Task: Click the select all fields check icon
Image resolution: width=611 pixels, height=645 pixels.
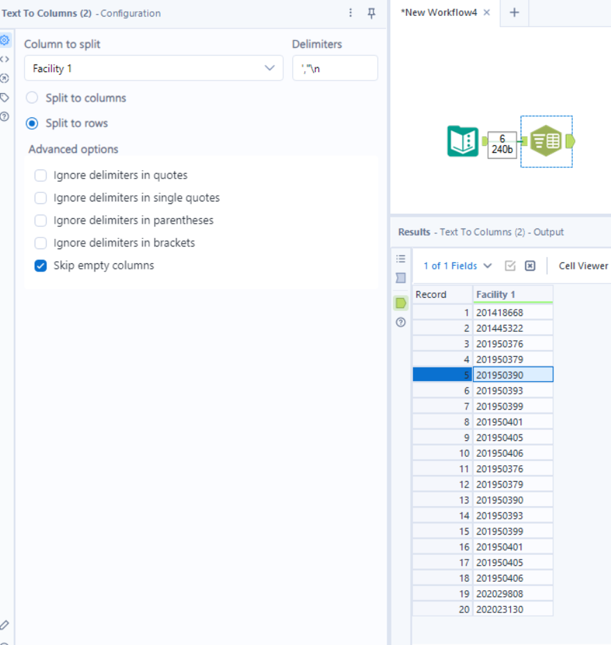Action: pos(510,266)
